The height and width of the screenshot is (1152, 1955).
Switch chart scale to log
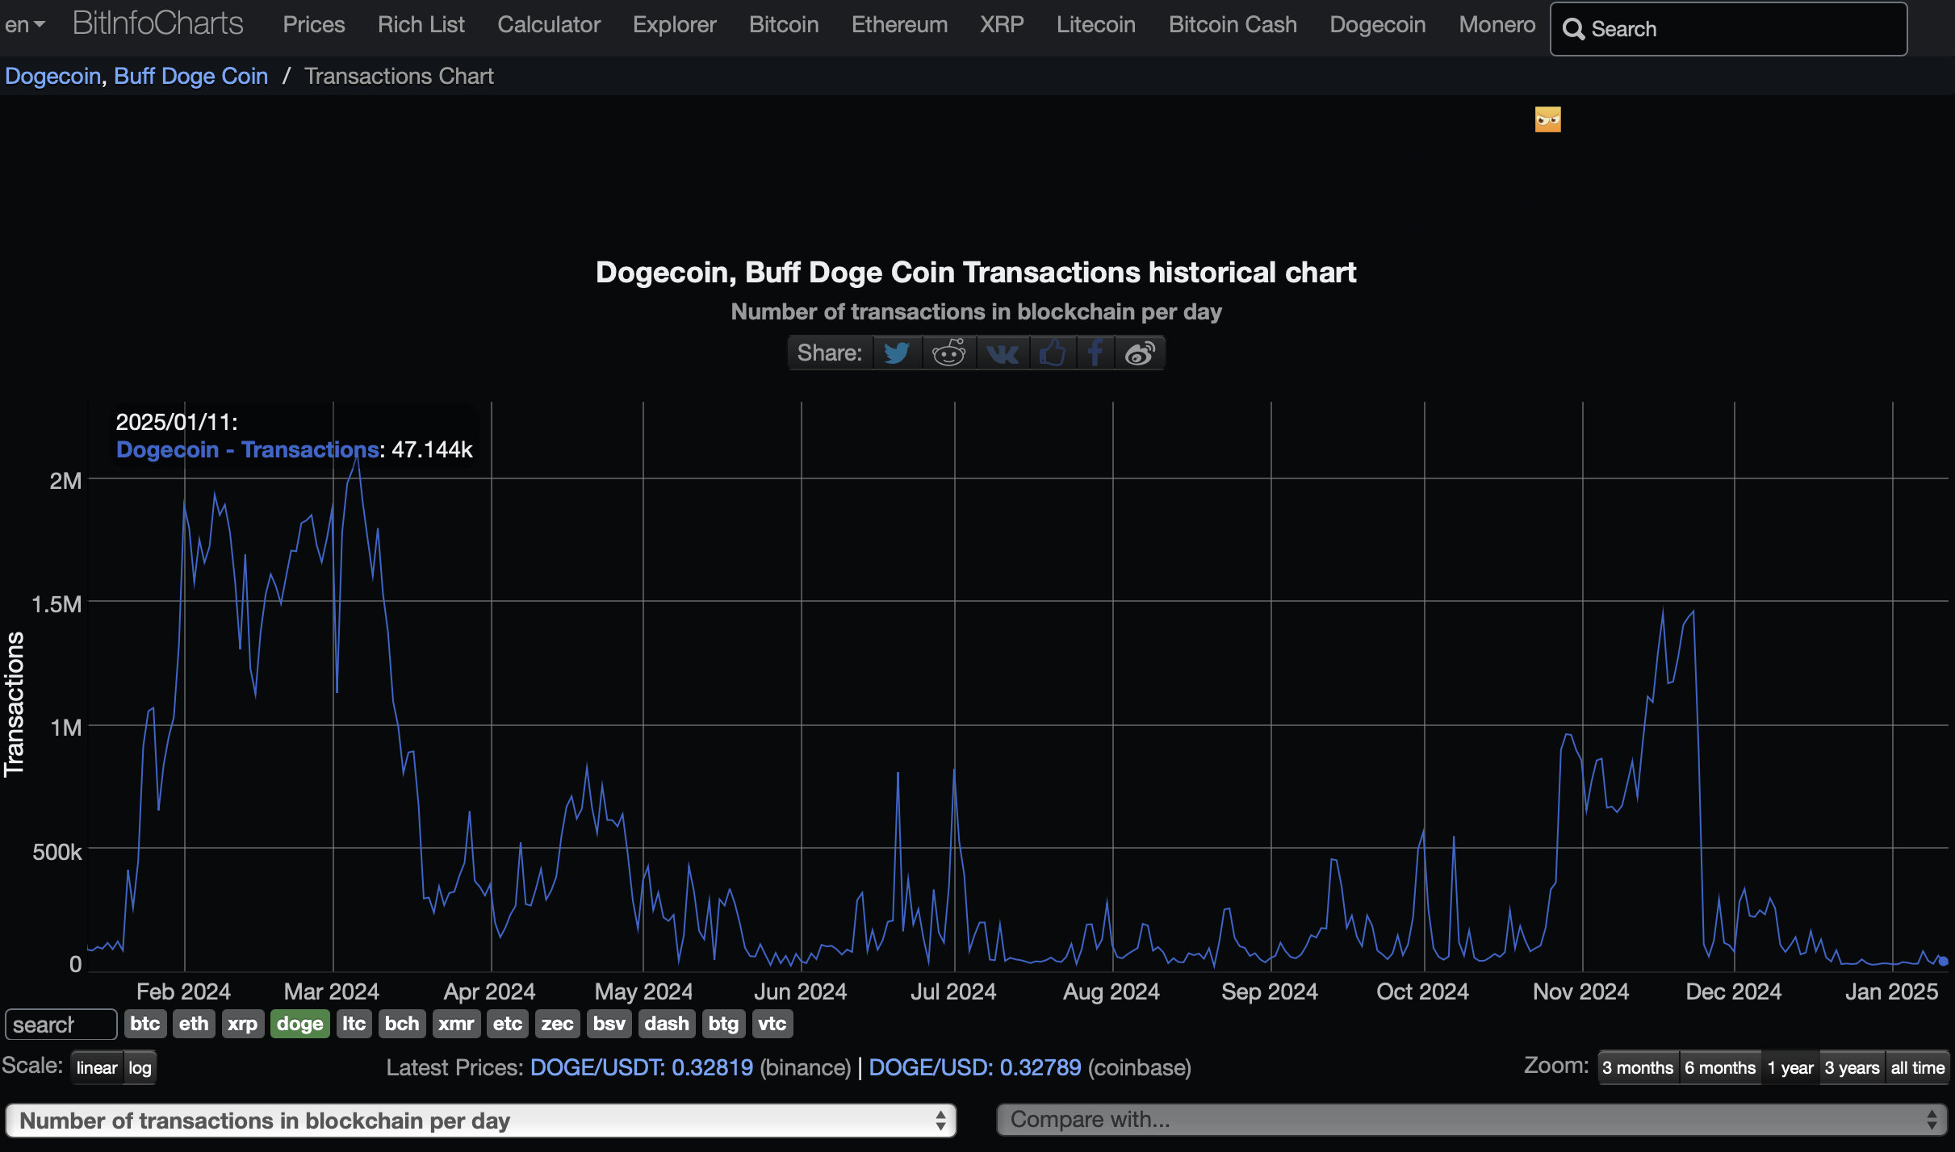[x=140, y=1068]
